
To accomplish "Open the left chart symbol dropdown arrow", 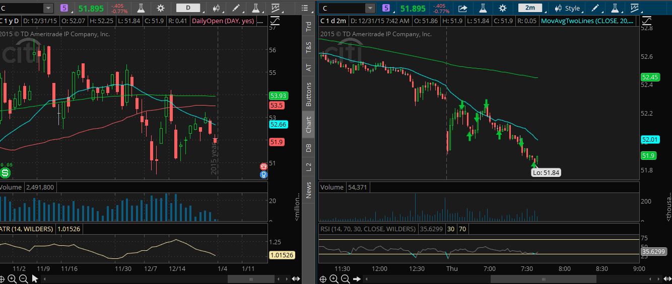I will tap(48, 8).
